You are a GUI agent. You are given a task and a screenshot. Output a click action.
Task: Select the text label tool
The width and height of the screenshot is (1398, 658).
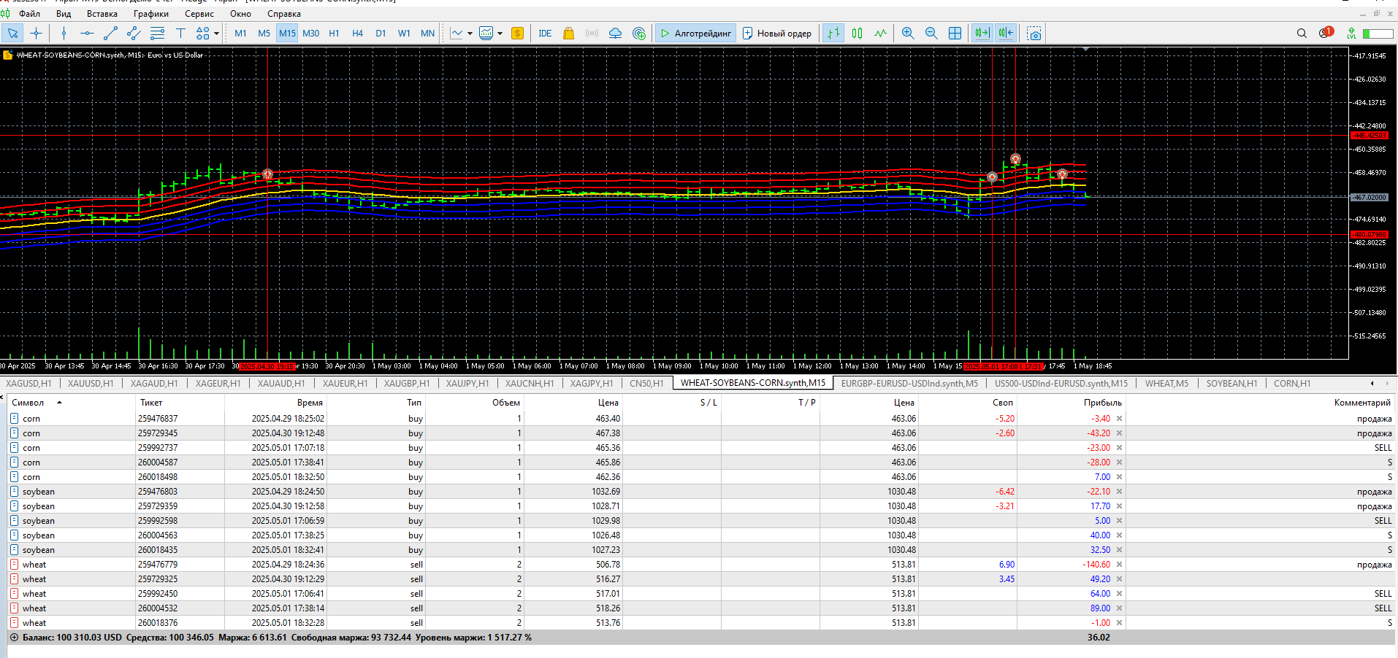click(180, 33)
